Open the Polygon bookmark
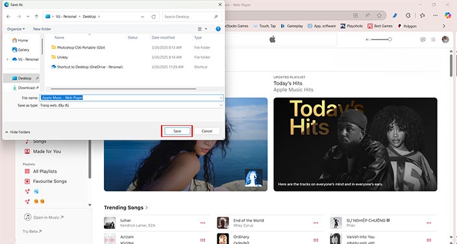The image size is (457, 244). (407, 26)
